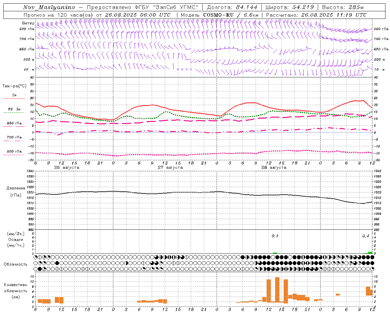
Task: Click the forecast start time 26.08.2025 06:00 UTC
Action: point(138,15)
